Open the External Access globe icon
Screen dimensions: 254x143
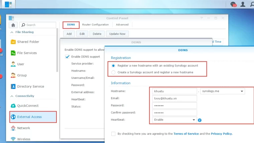tap(13, 117)
